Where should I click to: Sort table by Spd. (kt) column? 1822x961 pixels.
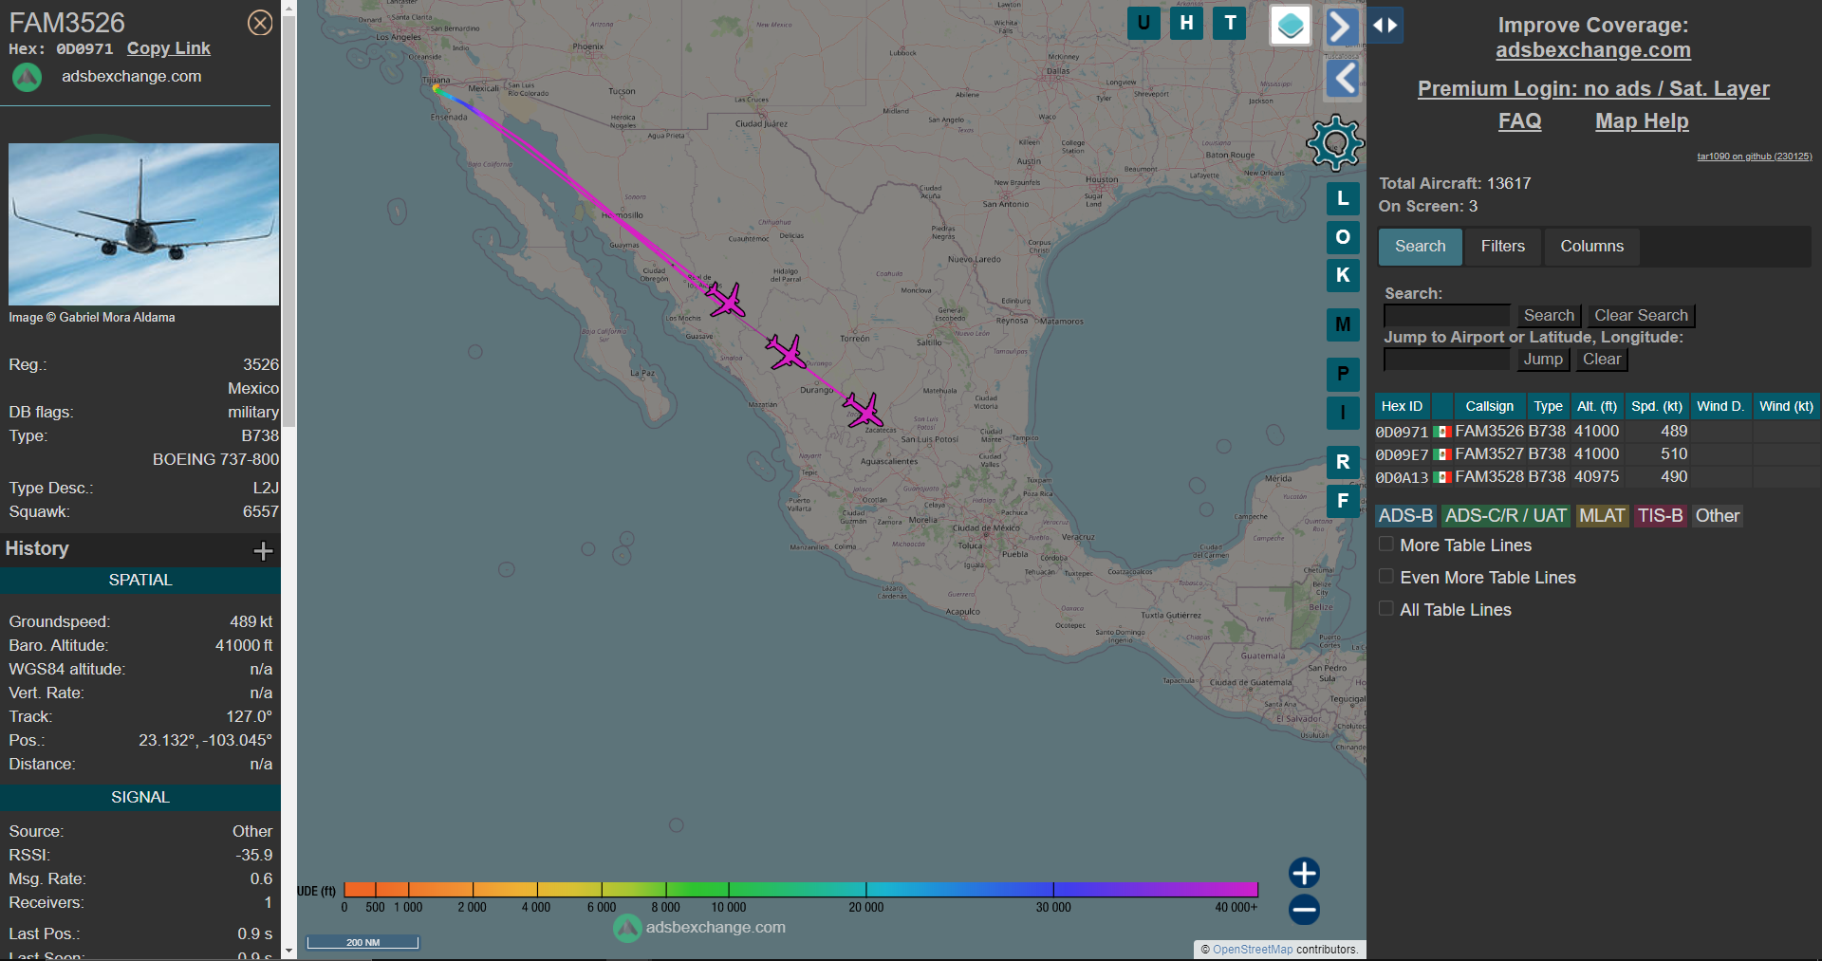tap(1657, 406)
